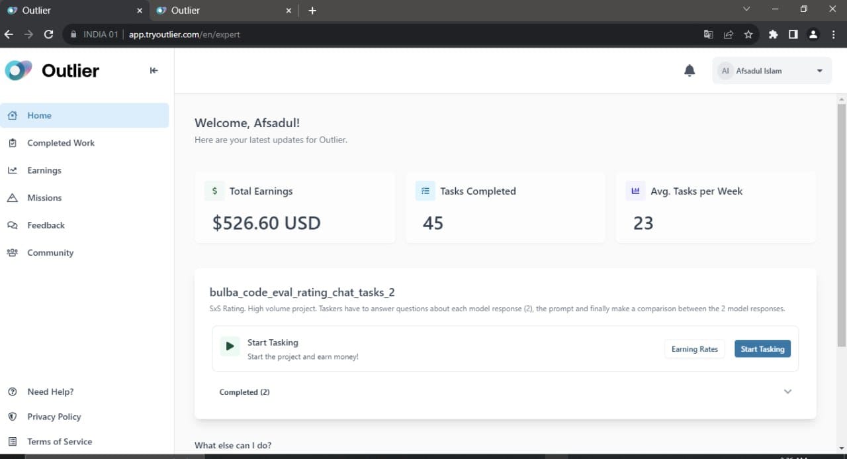
Task: Expand the Completed (2) section
Action: [506, 392]
